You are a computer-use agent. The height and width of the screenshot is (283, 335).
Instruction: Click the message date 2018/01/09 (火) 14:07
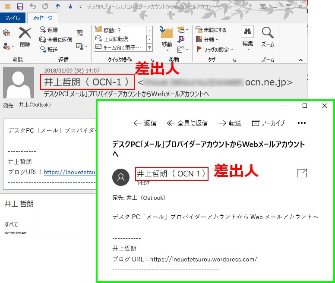72,70
